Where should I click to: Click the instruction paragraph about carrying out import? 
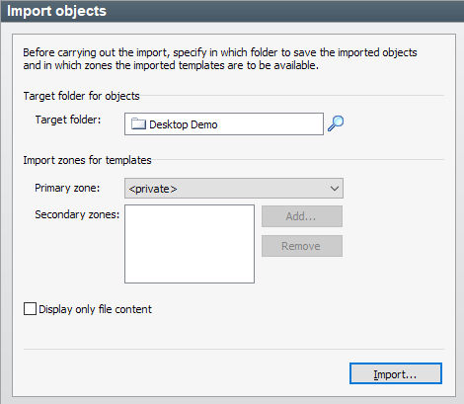click(x=220, y=59)
